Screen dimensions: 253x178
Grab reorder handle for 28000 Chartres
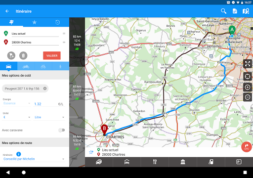coord(64,42)
